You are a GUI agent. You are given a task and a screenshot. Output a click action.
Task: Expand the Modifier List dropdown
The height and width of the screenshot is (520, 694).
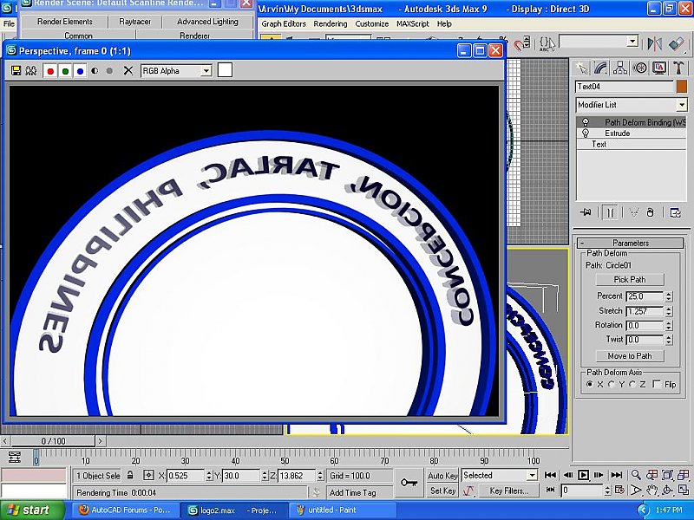coord(681,105)
